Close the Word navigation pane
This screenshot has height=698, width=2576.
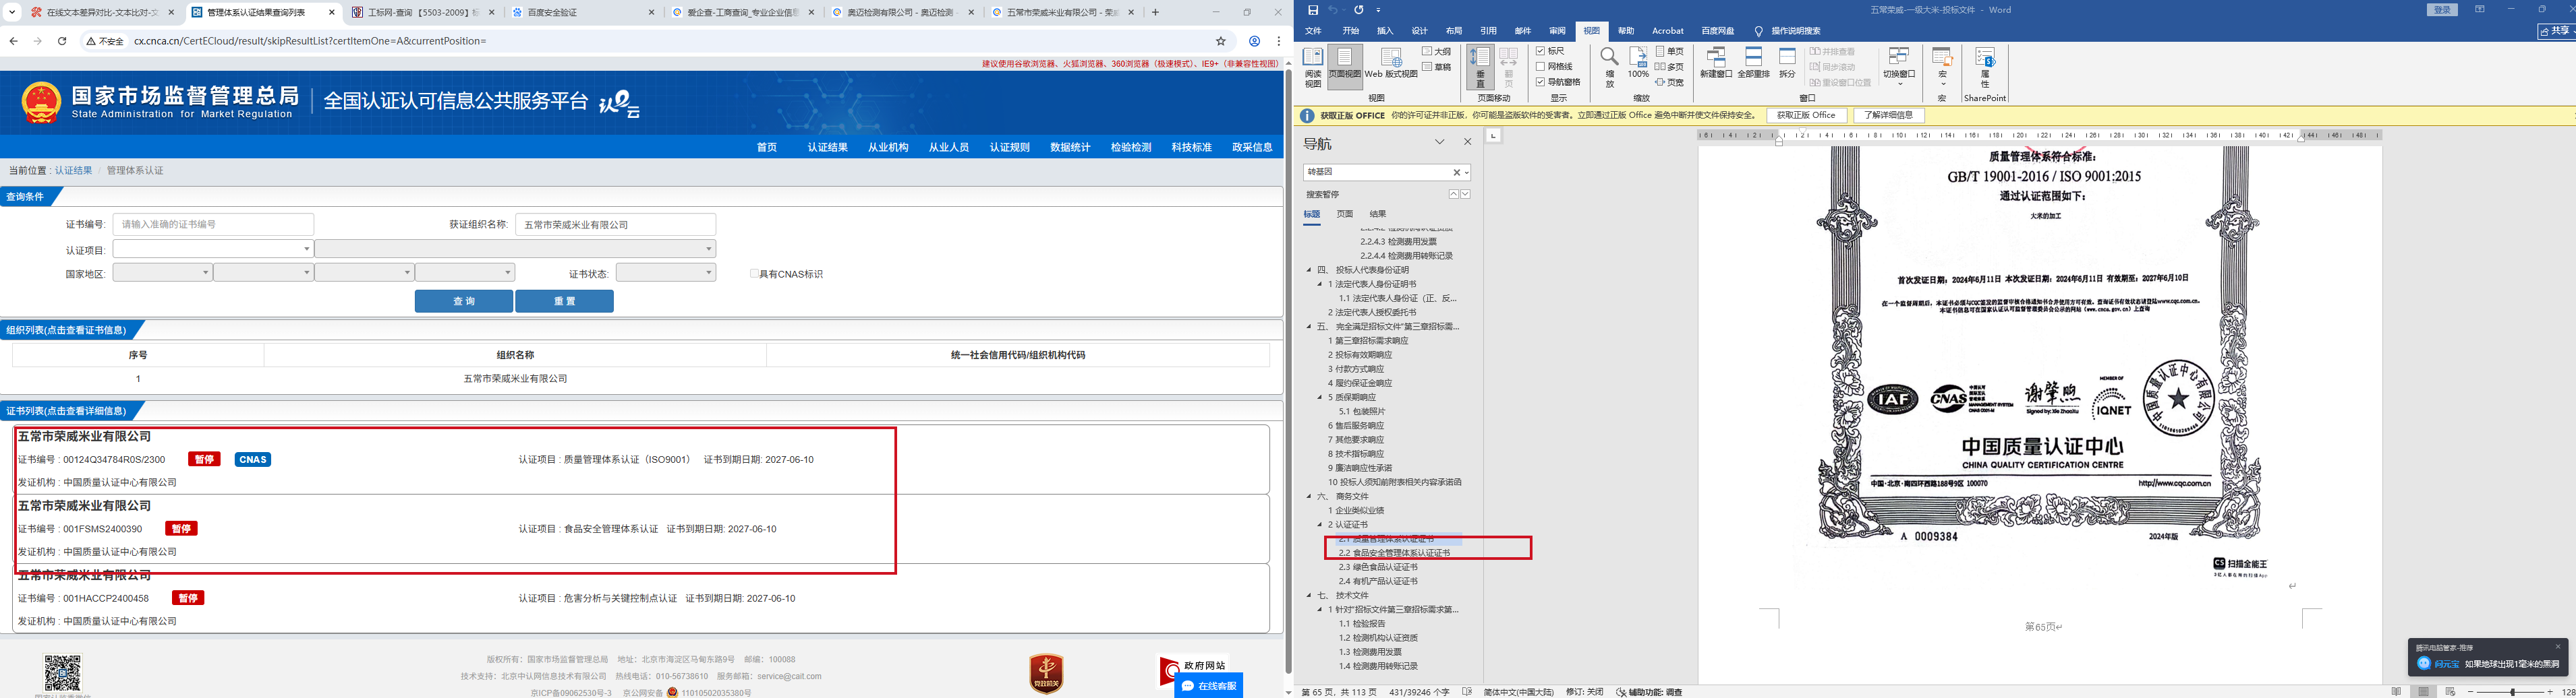1468,141
